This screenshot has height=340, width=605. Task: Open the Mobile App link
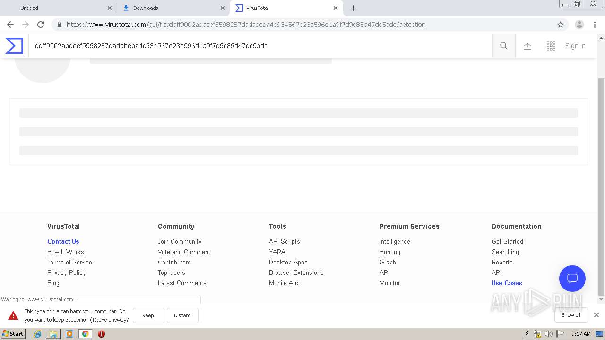pyautogui.click(x=284, y=283)
